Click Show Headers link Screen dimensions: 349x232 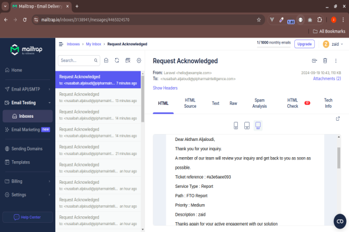(x=165, y=88)
